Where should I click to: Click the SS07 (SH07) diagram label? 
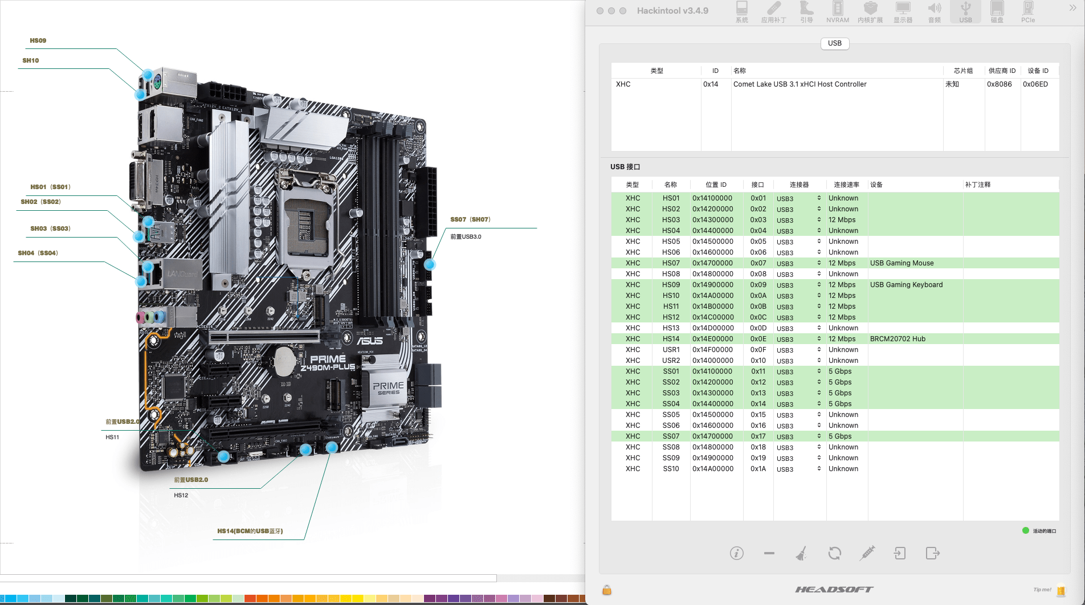(x=470, y=219)
